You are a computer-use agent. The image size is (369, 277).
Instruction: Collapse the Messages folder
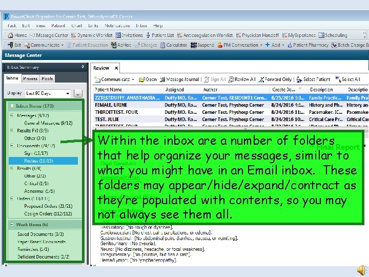click(12, 115)
